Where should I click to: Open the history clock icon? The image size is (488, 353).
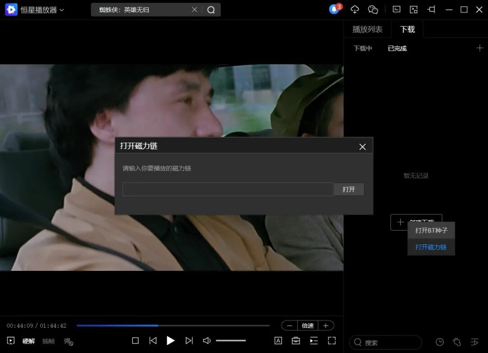(440, 342)
